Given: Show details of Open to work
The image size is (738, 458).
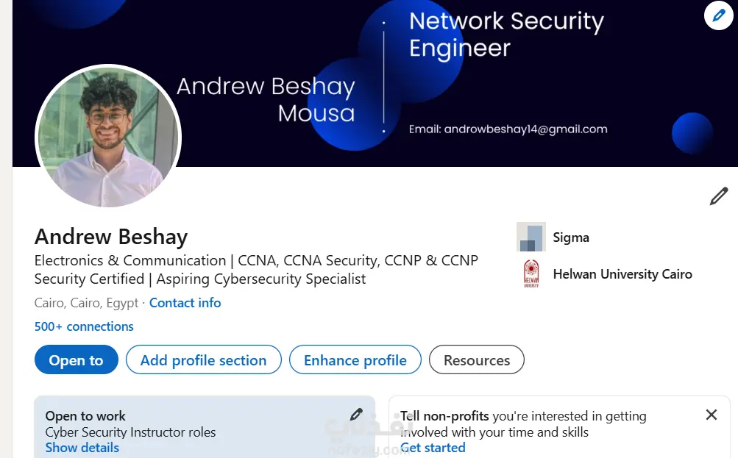Looking at the screenshot, I should coord(82,448).
